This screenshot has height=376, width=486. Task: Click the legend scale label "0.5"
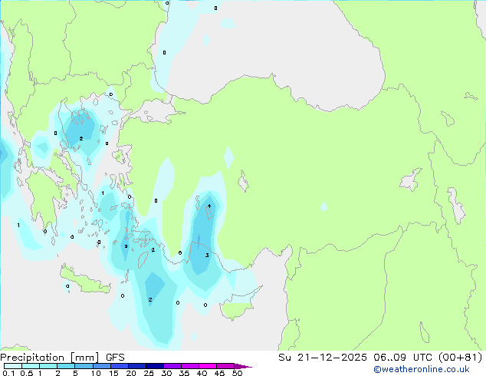[27, 373]
